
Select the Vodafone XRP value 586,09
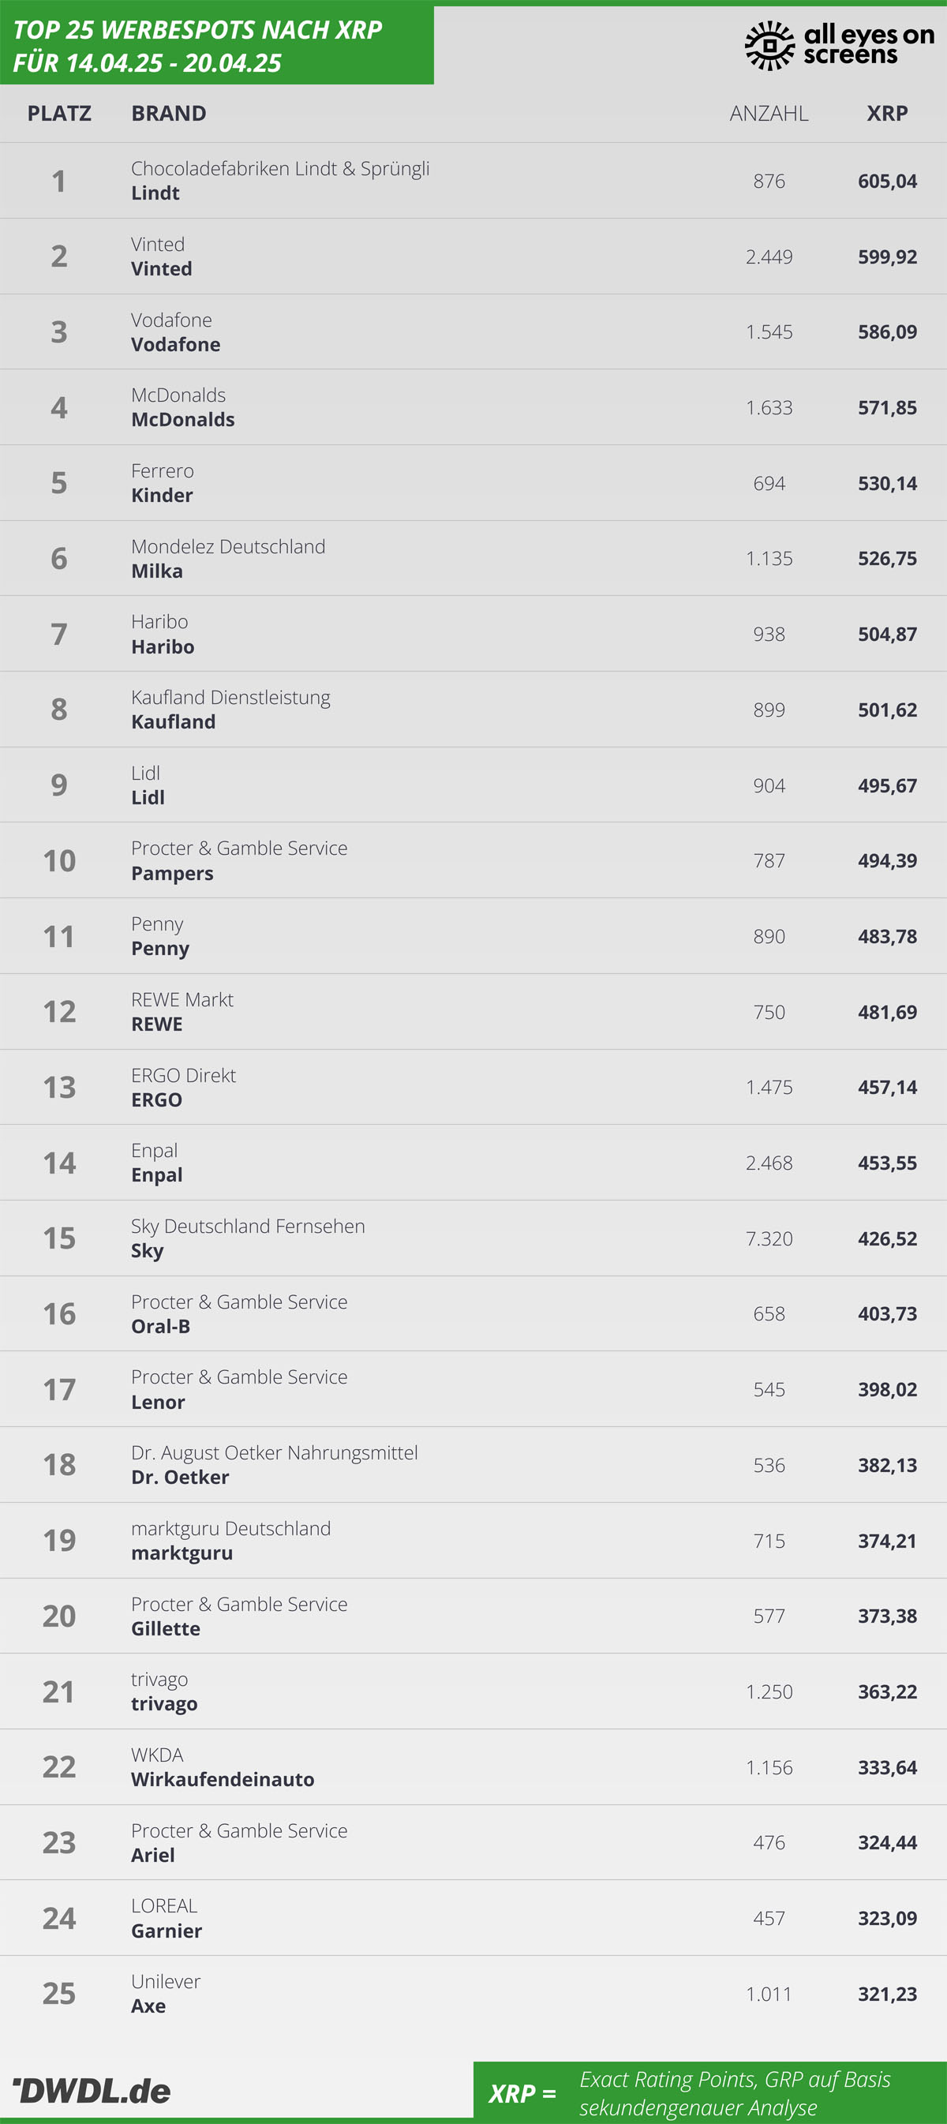887,332
